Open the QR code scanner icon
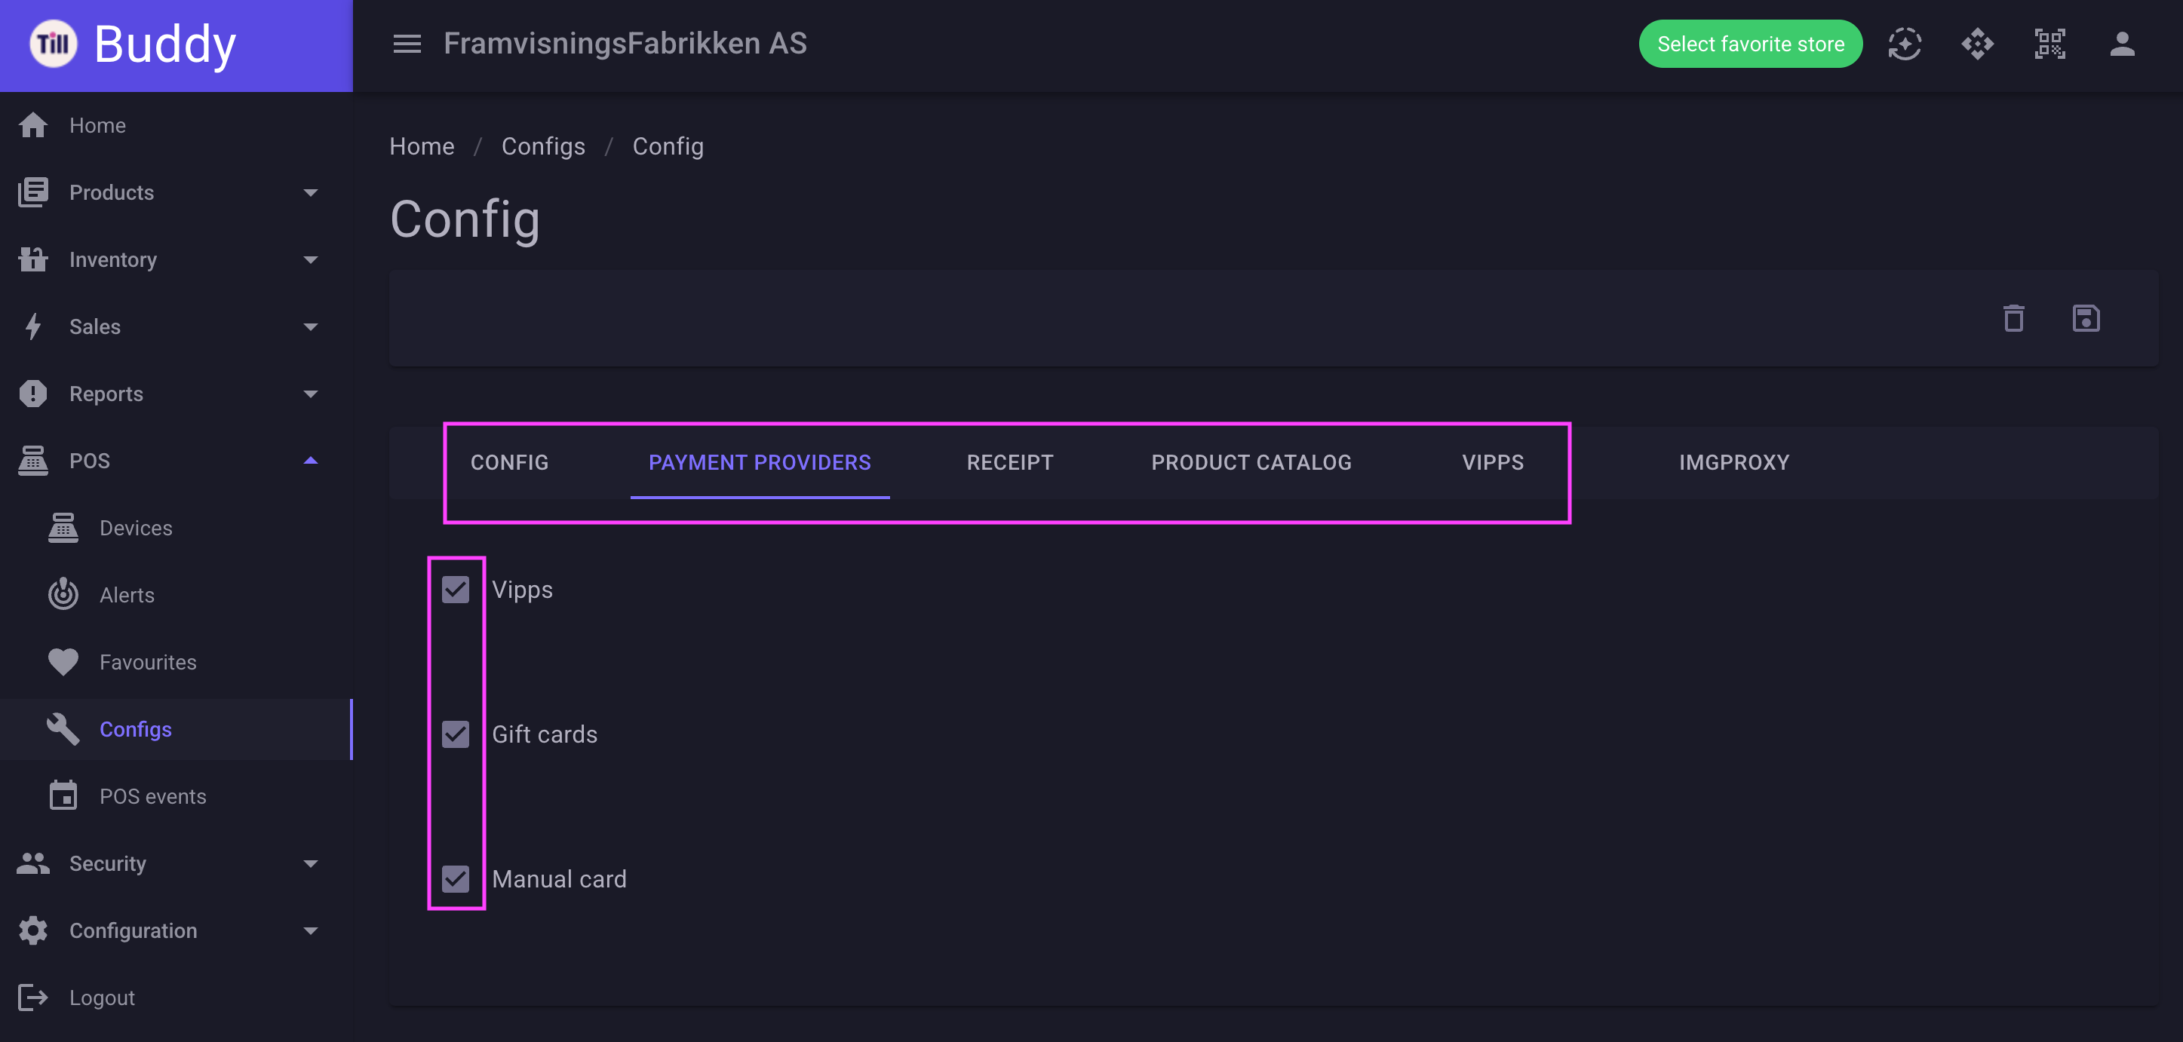2183x1042 pixels. tap(2049, 44)
